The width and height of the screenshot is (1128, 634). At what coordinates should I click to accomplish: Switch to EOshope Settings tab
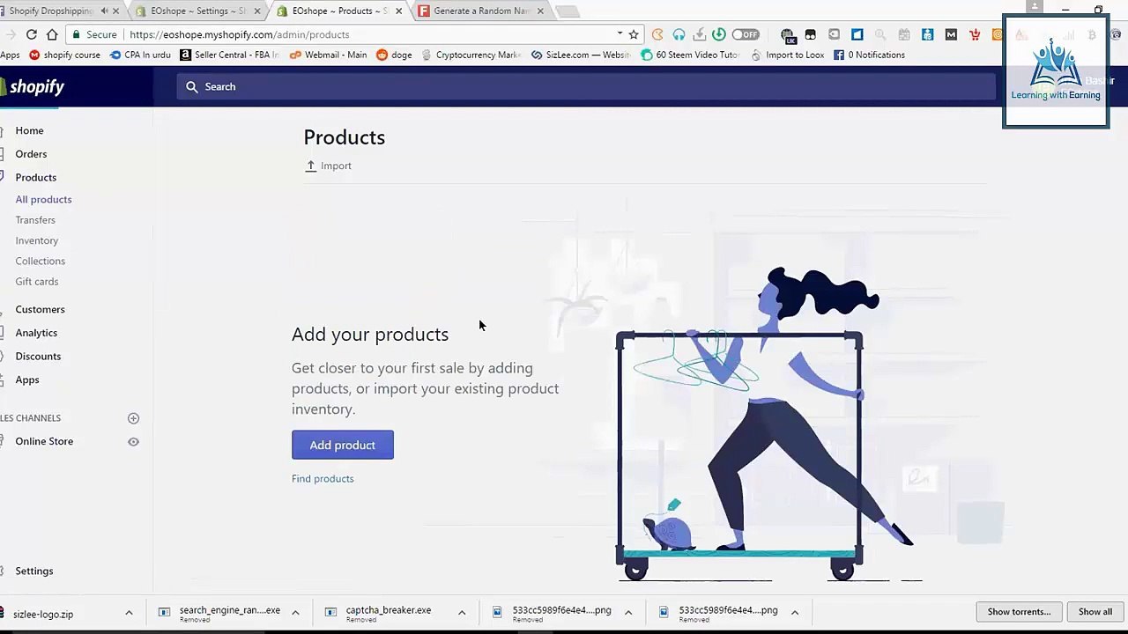coord(198,11)
